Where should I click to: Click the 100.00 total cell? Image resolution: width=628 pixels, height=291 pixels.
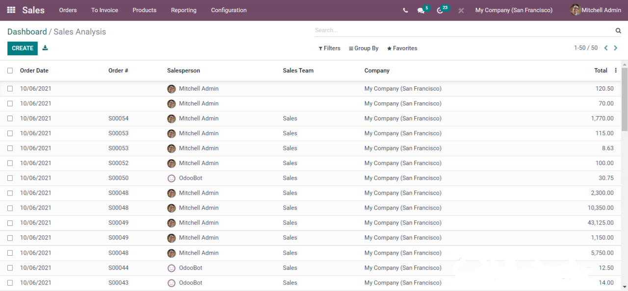click(604, 163)
